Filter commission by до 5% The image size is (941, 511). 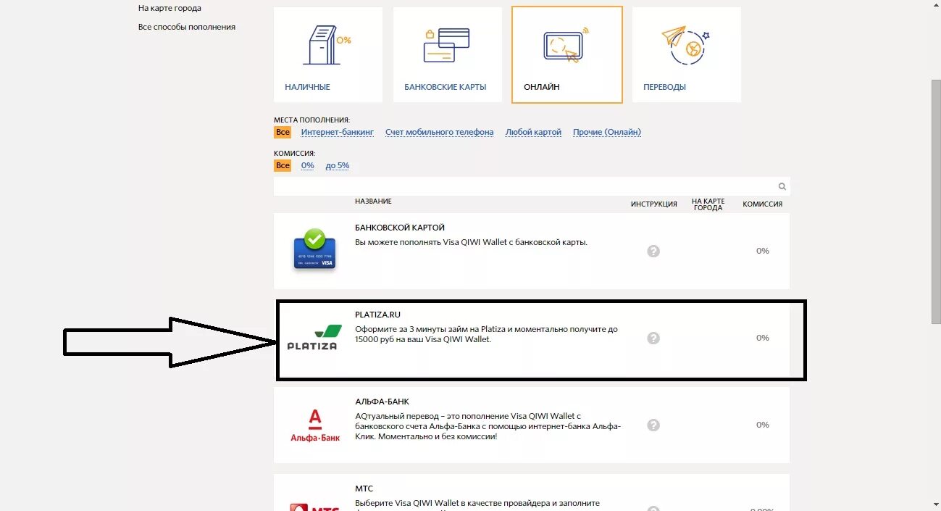point(338,165)
